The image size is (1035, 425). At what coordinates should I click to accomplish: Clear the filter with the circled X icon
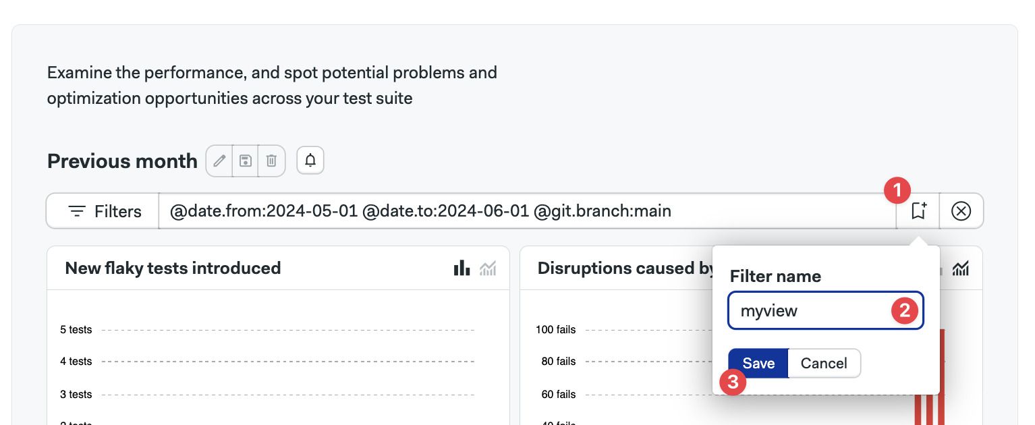tap(961, 211)
